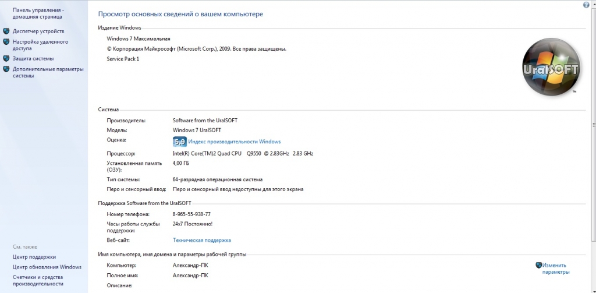Click the Device Manager shield icon
The width and height of the screenshot is (596, 293).
tap(6, 31)
